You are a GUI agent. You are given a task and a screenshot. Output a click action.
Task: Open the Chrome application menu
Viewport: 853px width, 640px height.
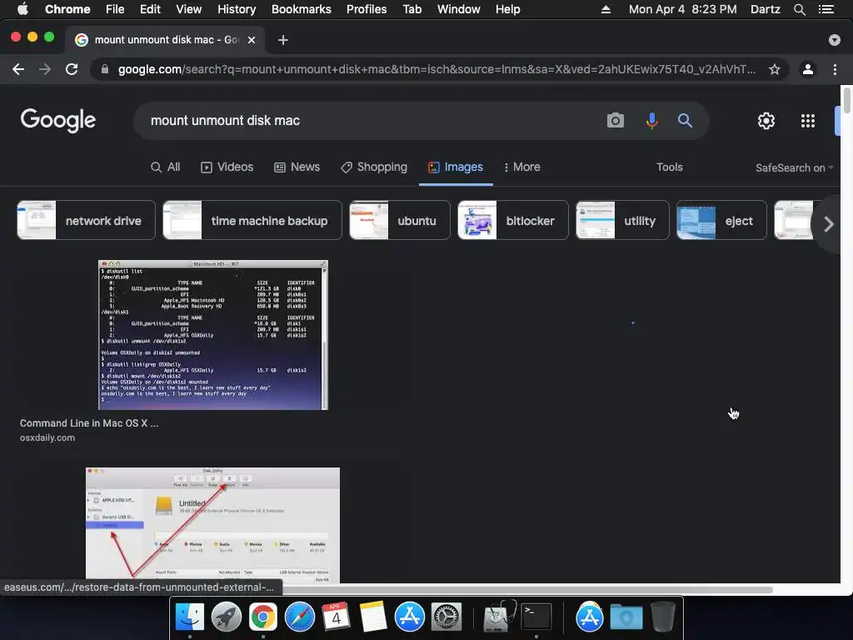pyautogui.click(x=67, y=9)
